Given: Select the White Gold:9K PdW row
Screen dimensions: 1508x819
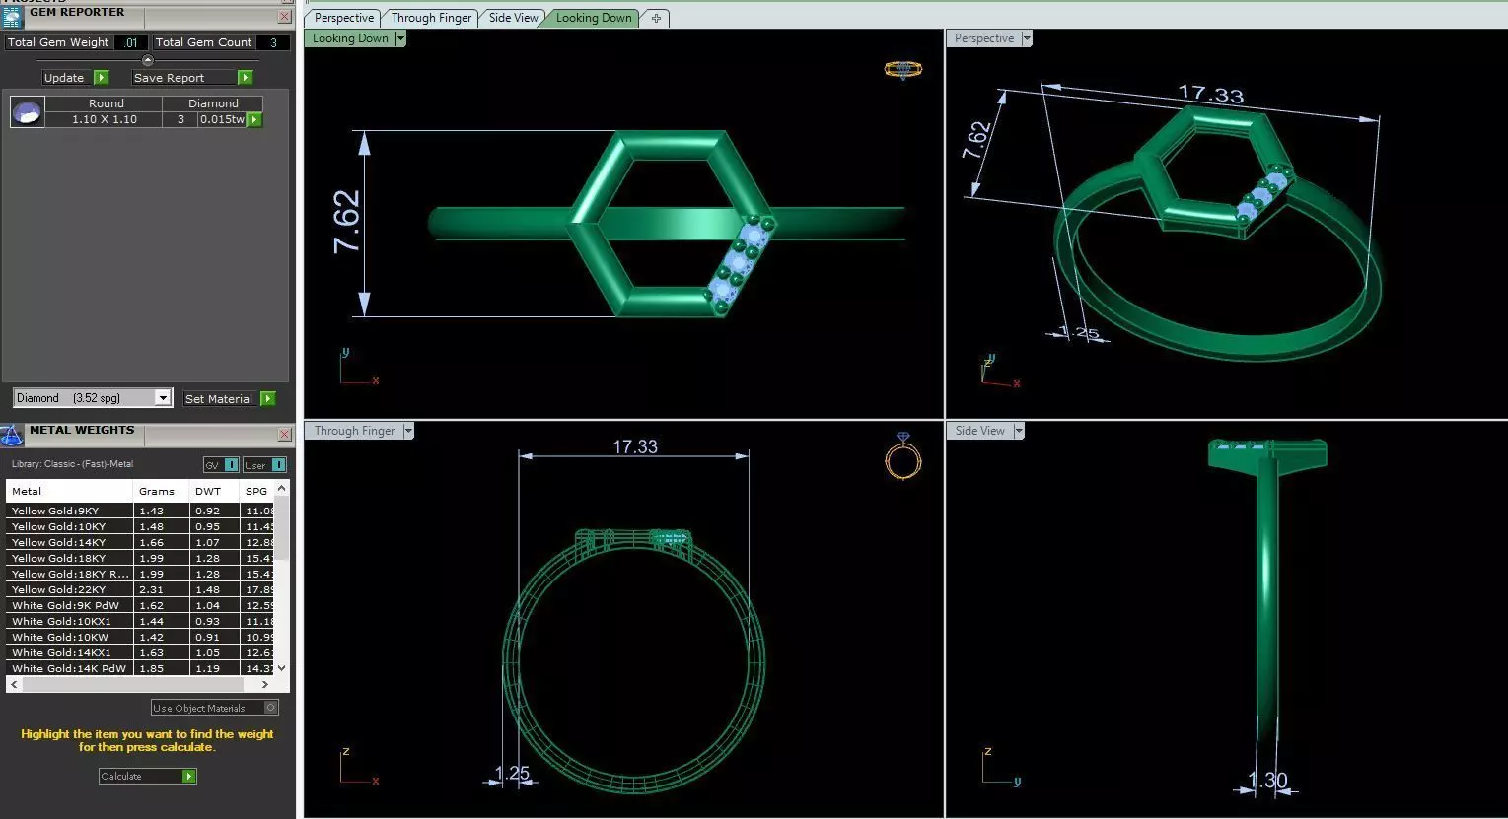Looking at the screenshot, I should click(x=140, y=605).
